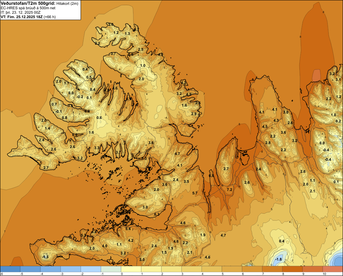Click the '3.3' temperature value on map
Viewport: 343px width, 276px height.
[97, 148]
